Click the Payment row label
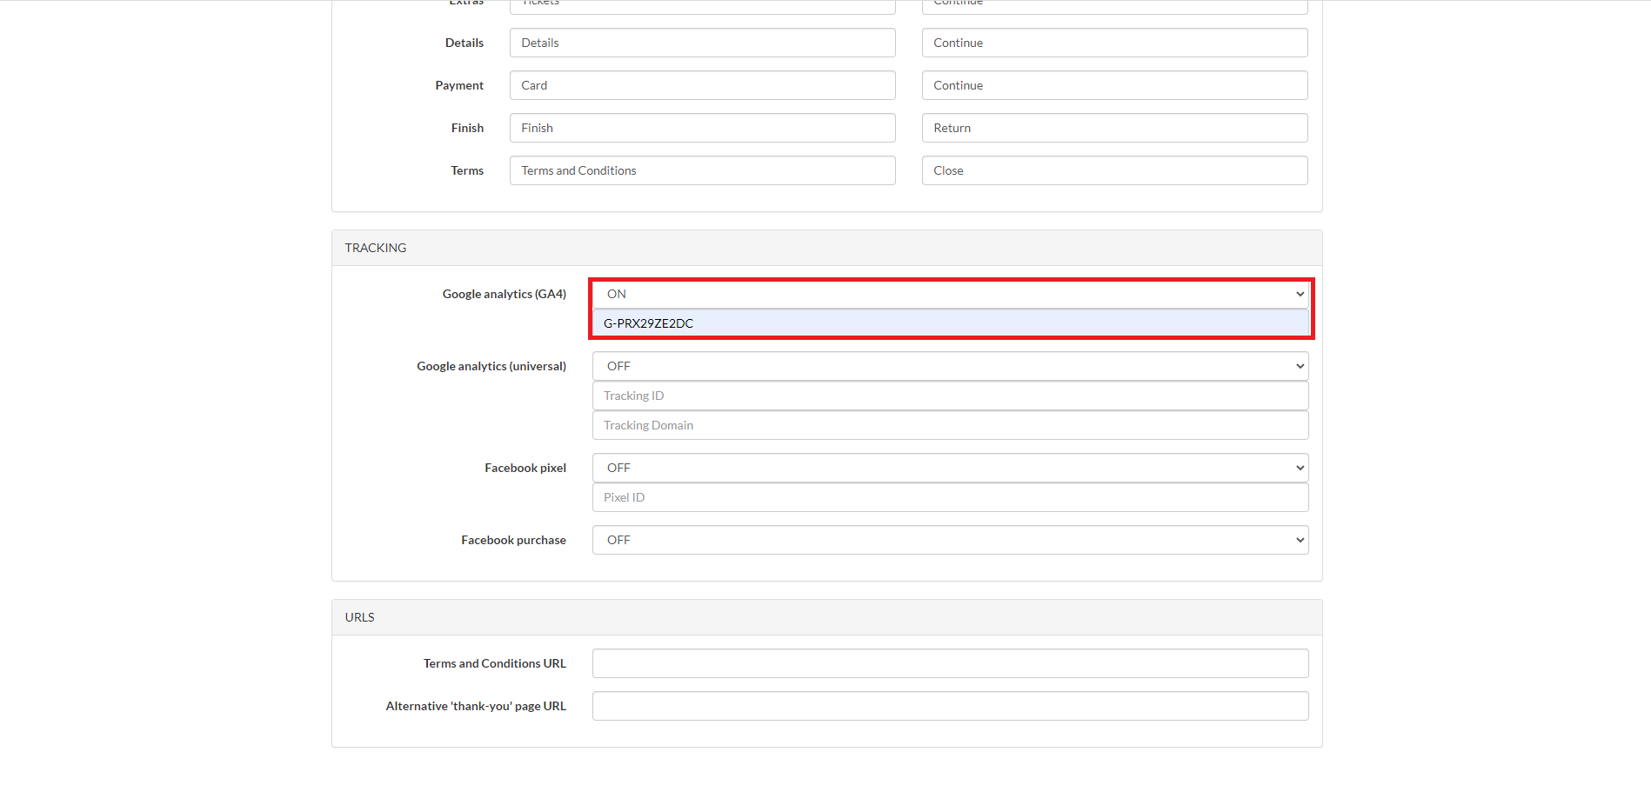Image resolution: width=1651 pixels, height=785 pixels. 459,85
